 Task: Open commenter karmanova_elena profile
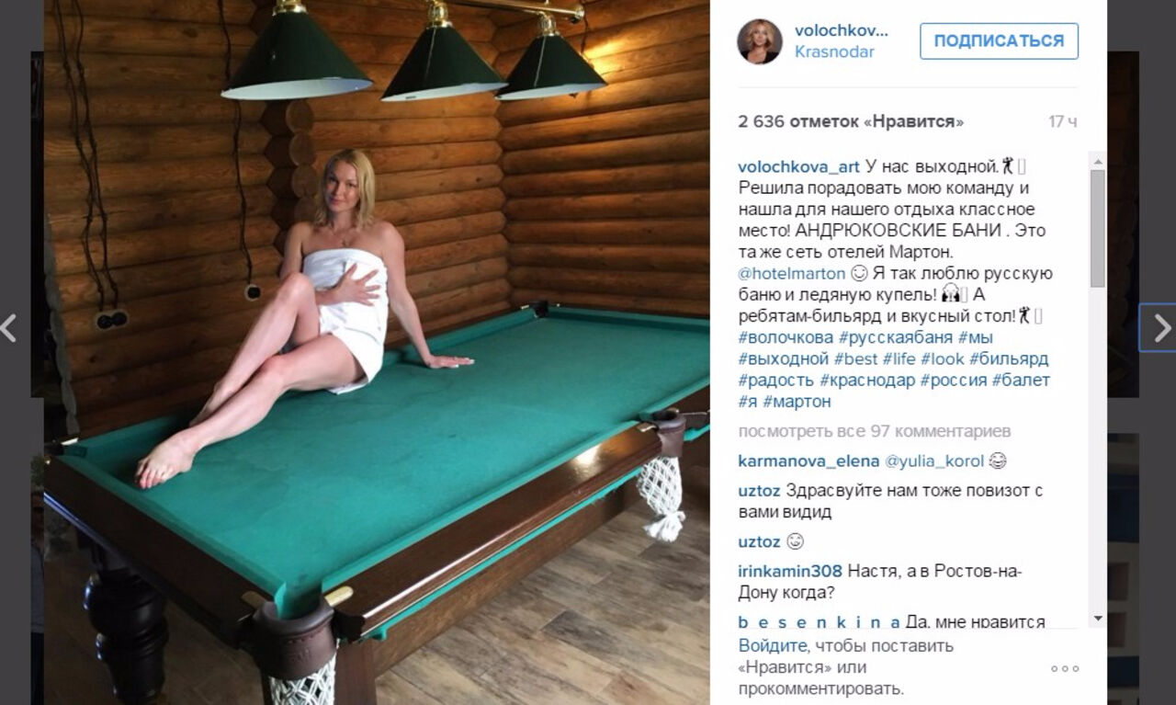[808, 461]
